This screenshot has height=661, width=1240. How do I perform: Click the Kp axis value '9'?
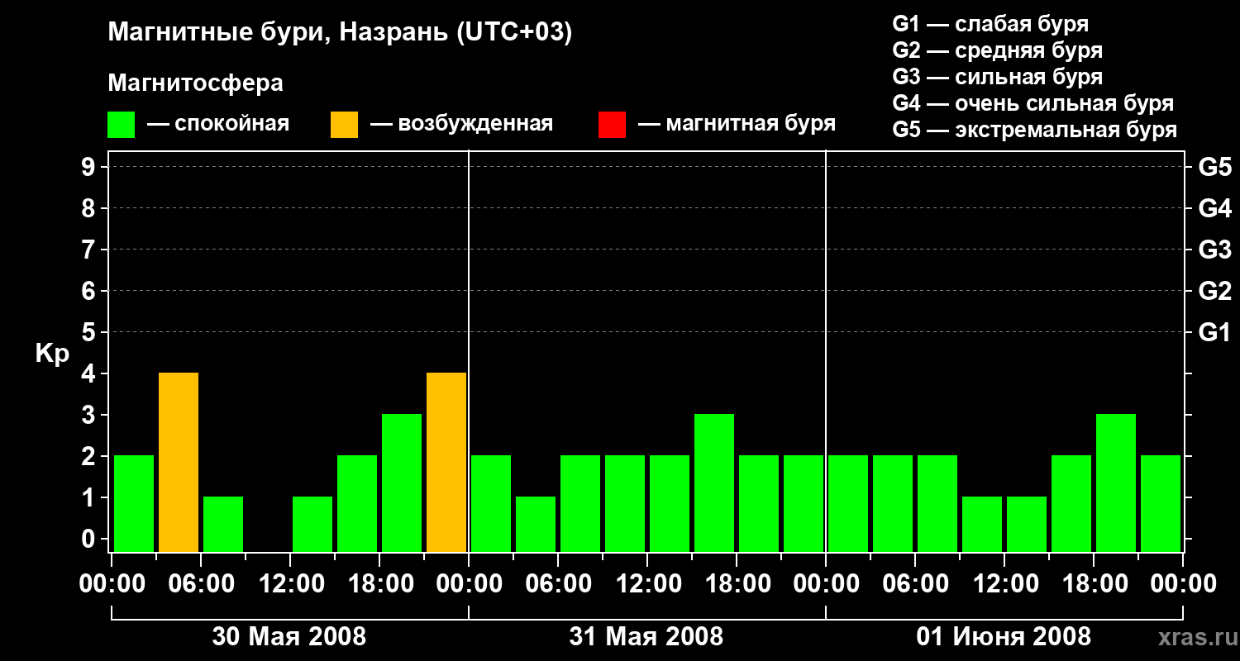coord(90,167)
